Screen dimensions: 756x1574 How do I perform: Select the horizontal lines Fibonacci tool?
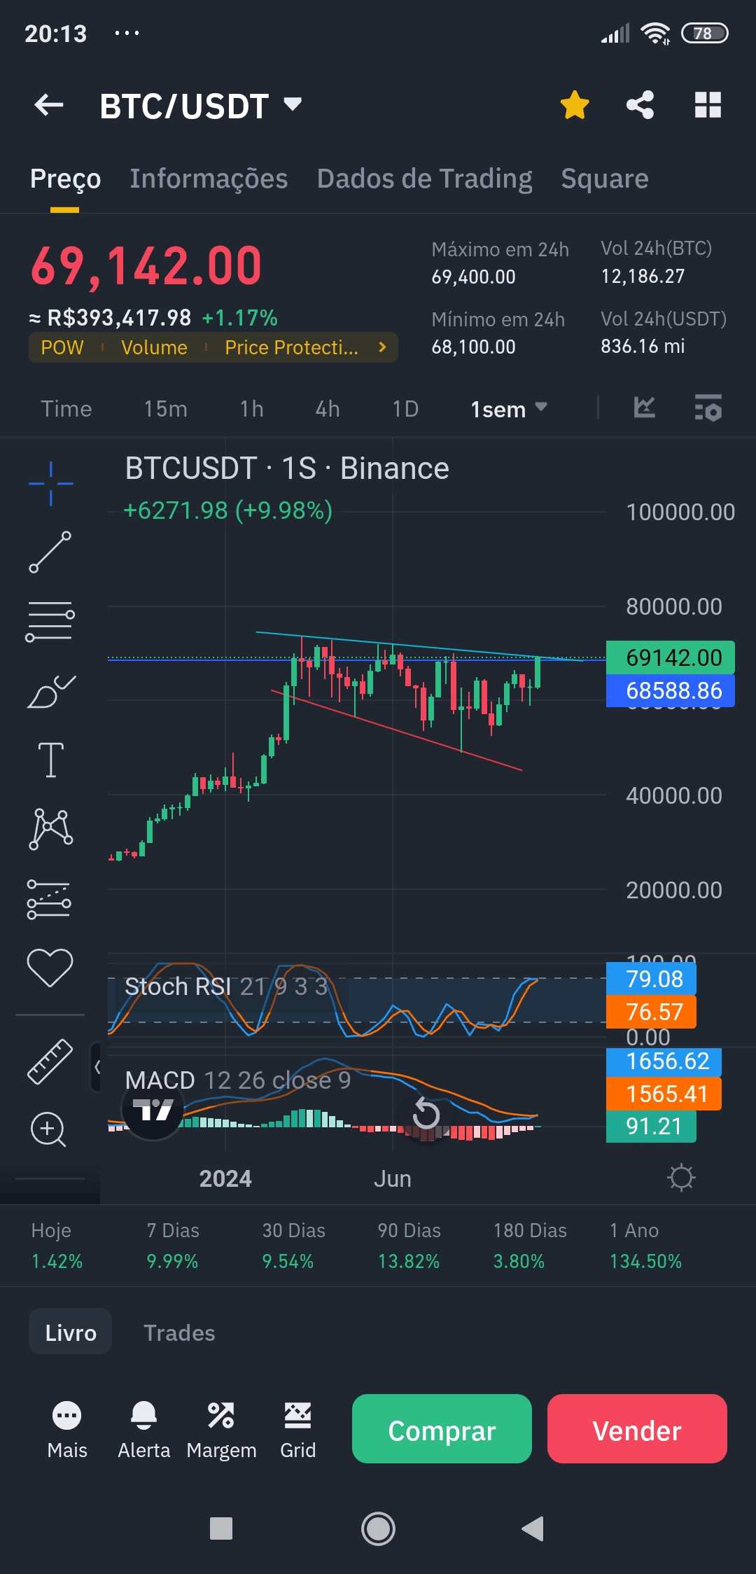[50, 621]
